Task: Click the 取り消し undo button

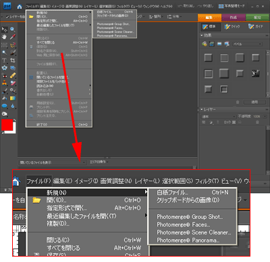Action: (186, 6)
